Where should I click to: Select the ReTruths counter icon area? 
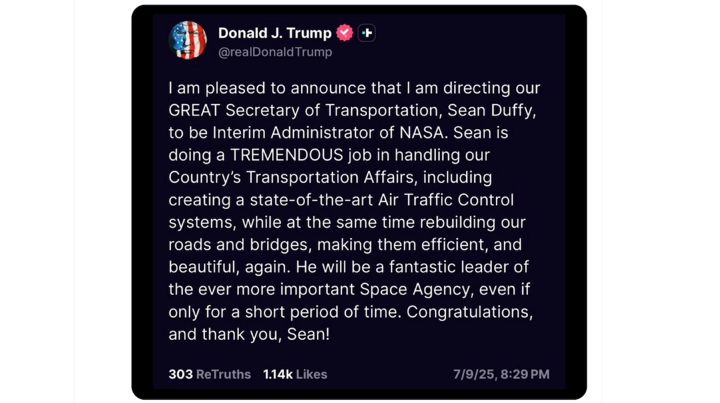pos(210,374)
